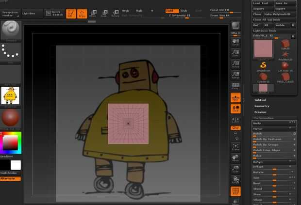This screenshot has width=301, height=205.
Task: Click the canvas Zoom icon
Action: 235,53
